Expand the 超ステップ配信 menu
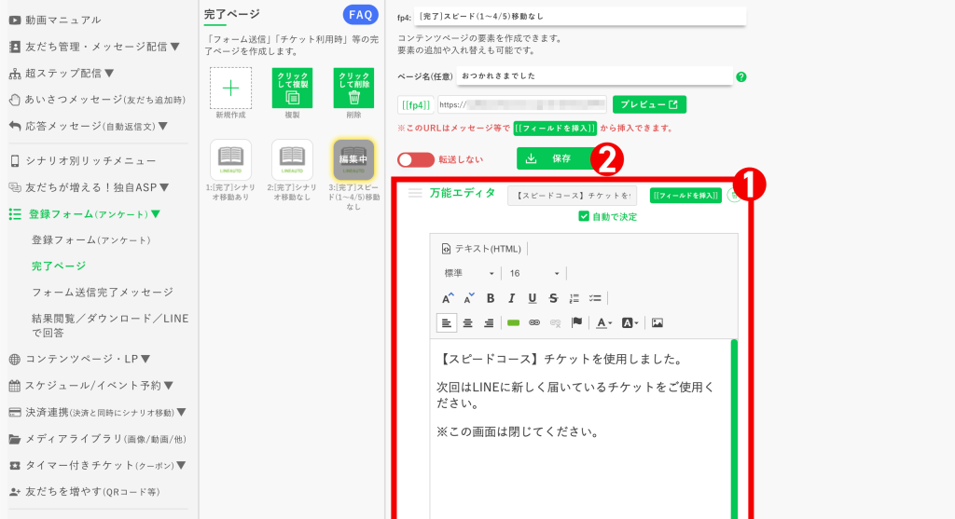The image size is (955, 519). point(62,74)
